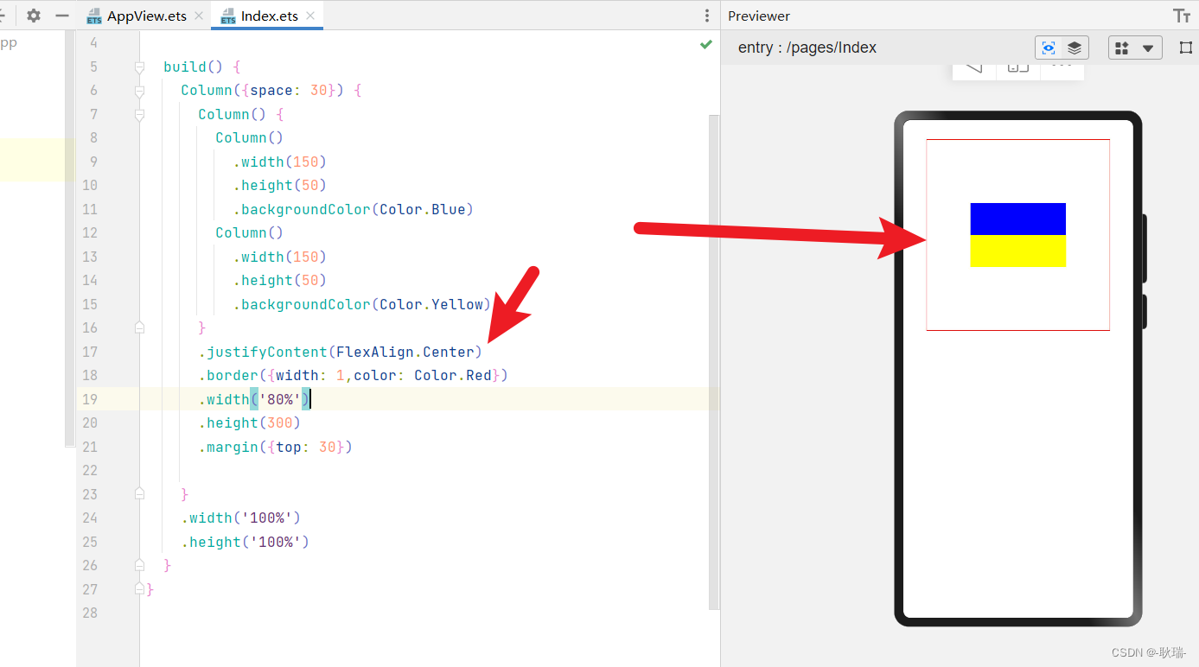Click the green inspection checkmark
The image size is (1199, 667).
tap(706, 44)
